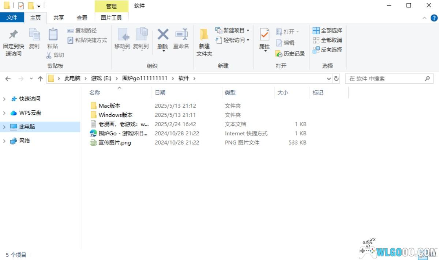Click Invert Selection (反向选择) icon

(x=316, y=50)
